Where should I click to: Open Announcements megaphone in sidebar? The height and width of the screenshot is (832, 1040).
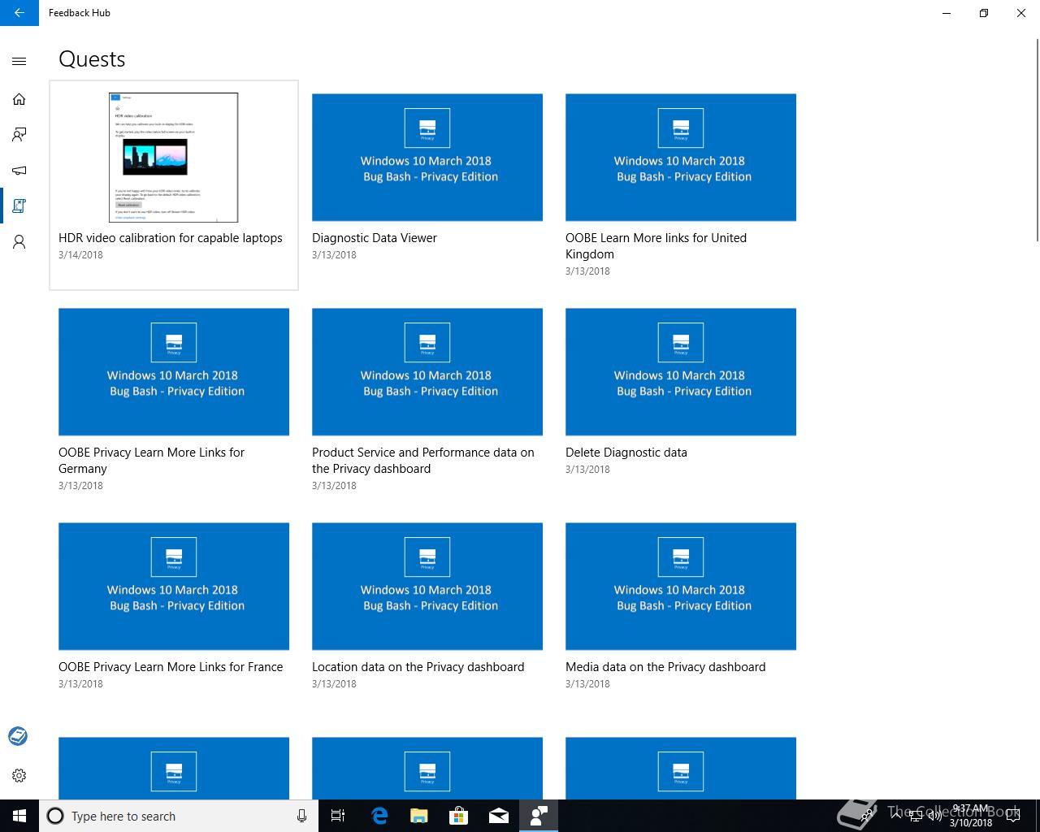pyautogui.click(x=19, y=171)
